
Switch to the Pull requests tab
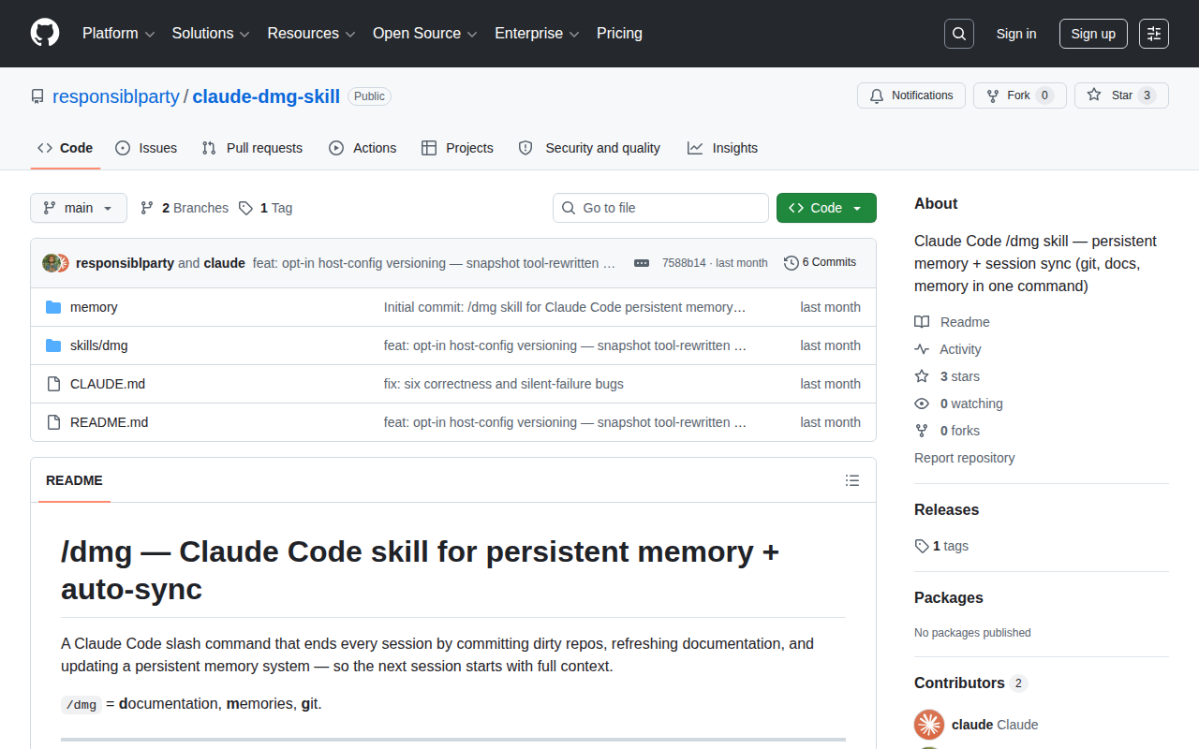point(252,148)
